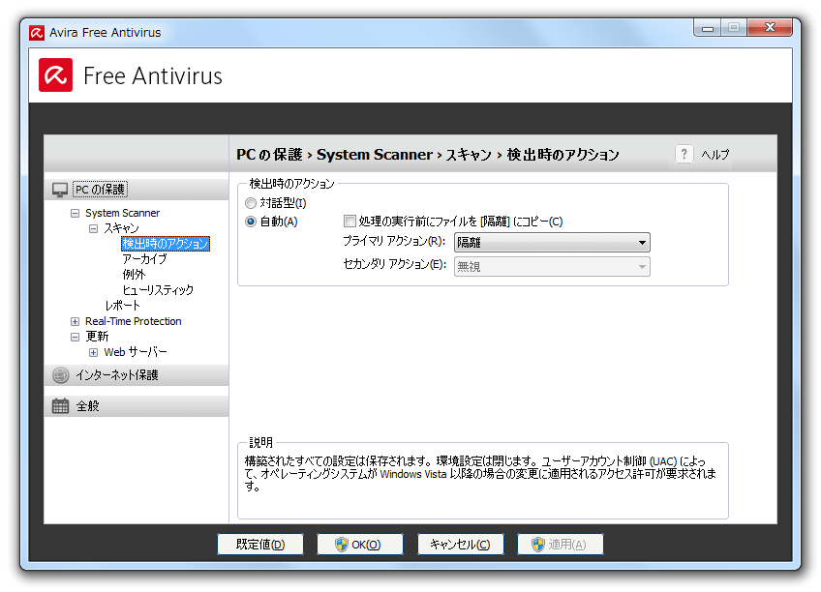Open the セカンダリ アクション dropdown
This screenshot has height=592, width=821.
point(552,267)
